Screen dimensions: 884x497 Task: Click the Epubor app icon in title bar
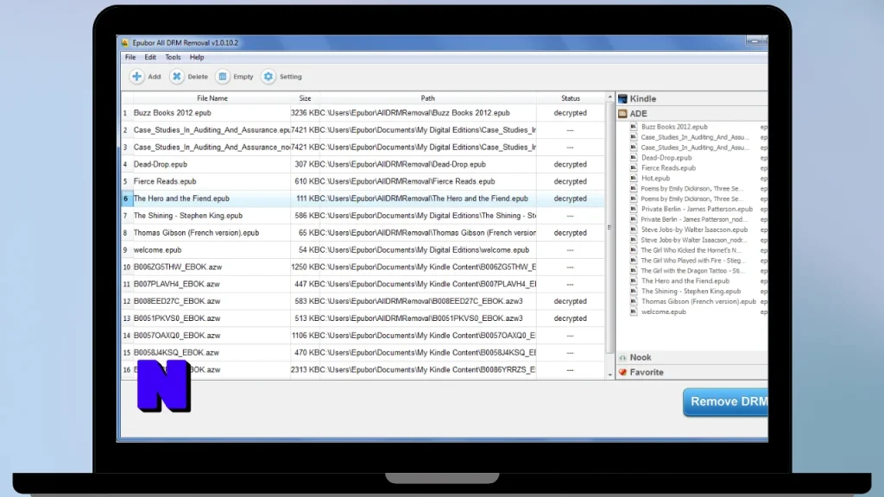[x=125, y=43]
